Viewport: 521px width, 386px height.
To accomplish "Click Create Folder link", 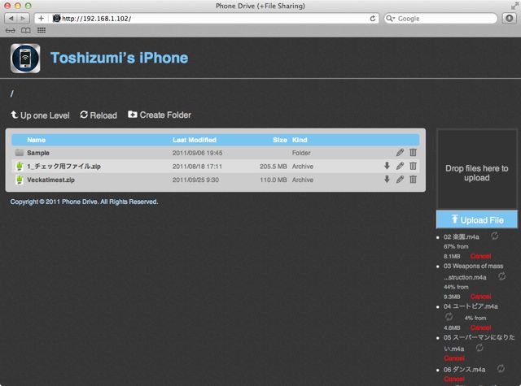I will pyautogui.click(x=160, y=115).
